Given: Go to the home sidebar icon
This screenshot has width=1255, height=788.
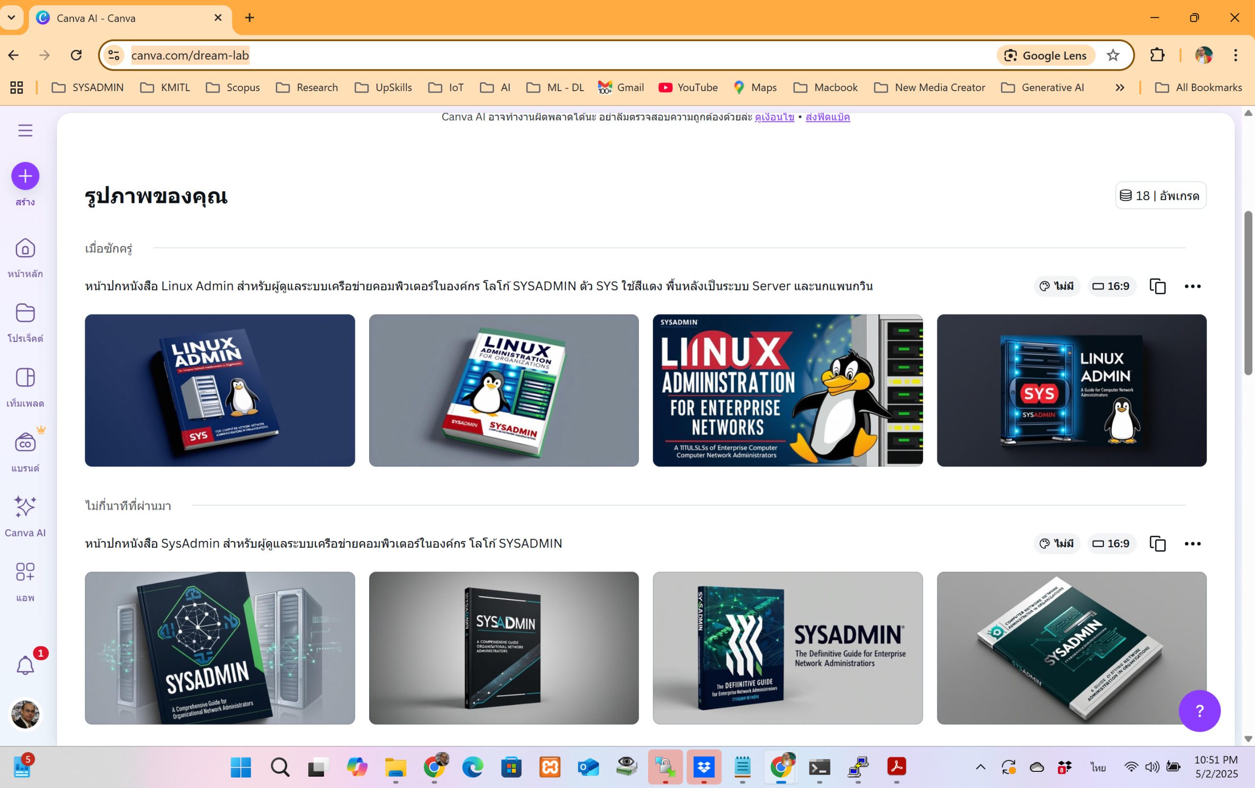Looking at the screenshot, I should pyautogui.click(x=25, y=248).
